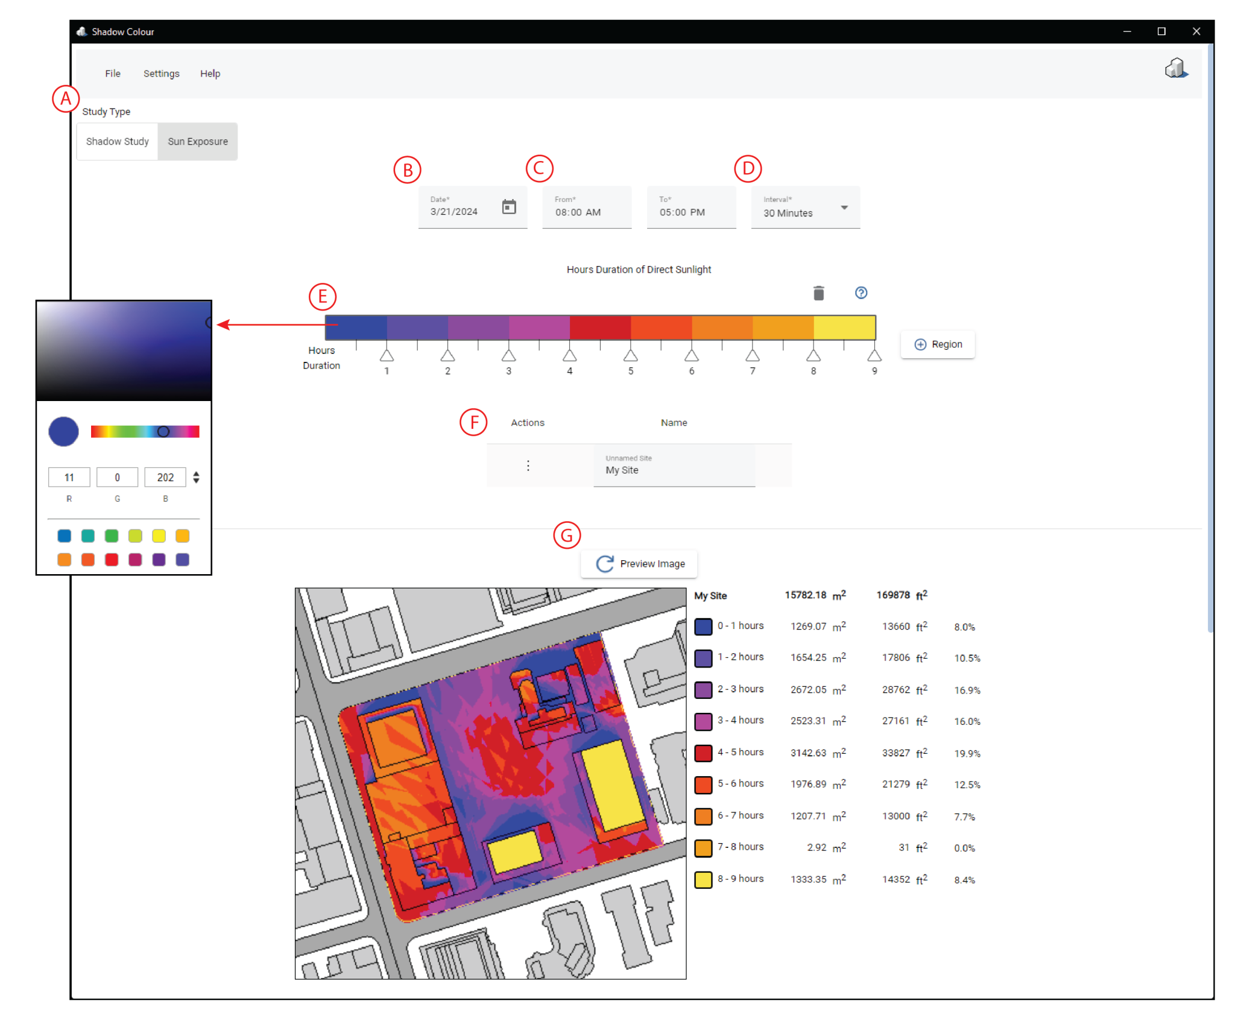Open the help question mark icon
The width and height of the screenshot is (1235, 1018).
pyautogui.click(x=861, y=293)
